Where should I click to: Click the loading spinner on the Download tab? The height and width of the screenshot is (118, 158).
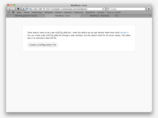[x=116, y=16]
